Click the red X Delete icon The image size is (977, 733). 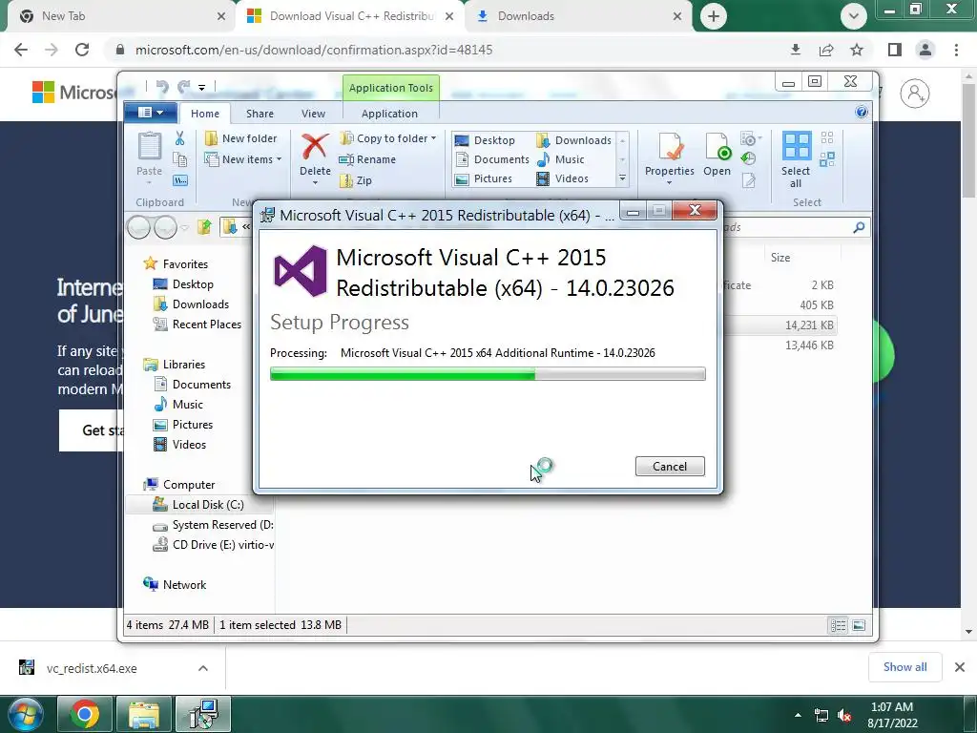[x=315, y=147]
